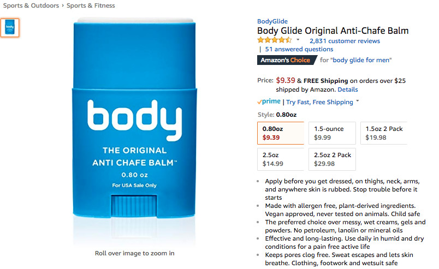439x269 pixels.
Task: Select the 2.5oz style for $14.99
Action: click(280, 159)
